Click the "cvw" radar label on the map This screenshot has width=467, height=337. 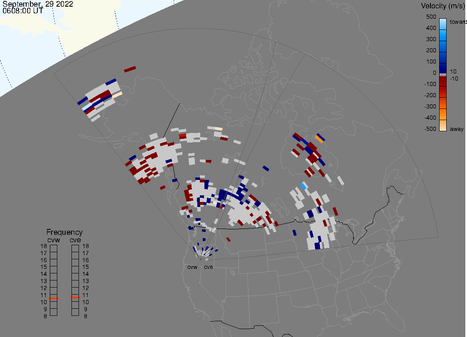(192, 267)
